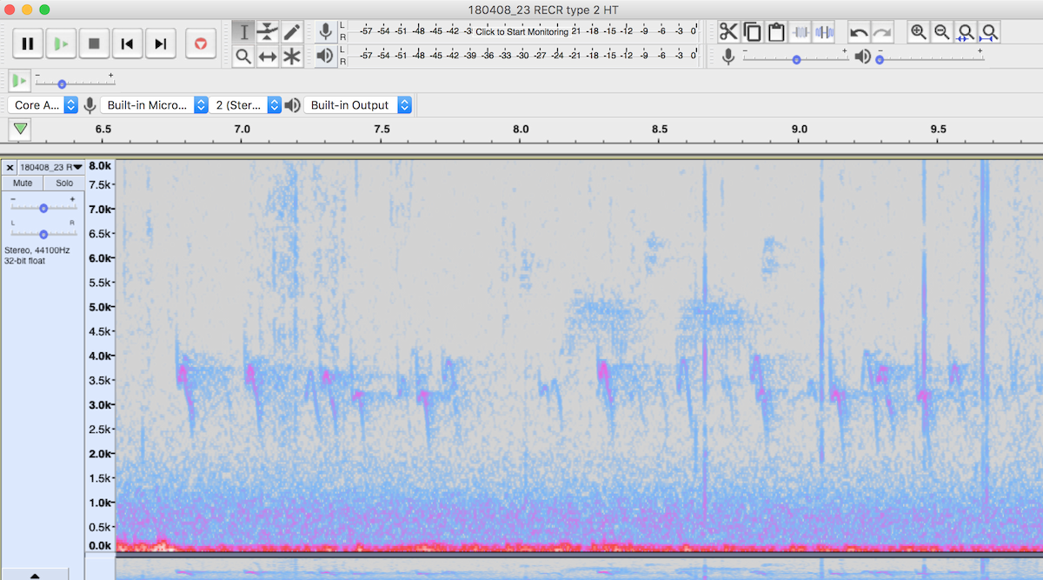Click the Trim audio outside selection icon

[x=801, y=32]
